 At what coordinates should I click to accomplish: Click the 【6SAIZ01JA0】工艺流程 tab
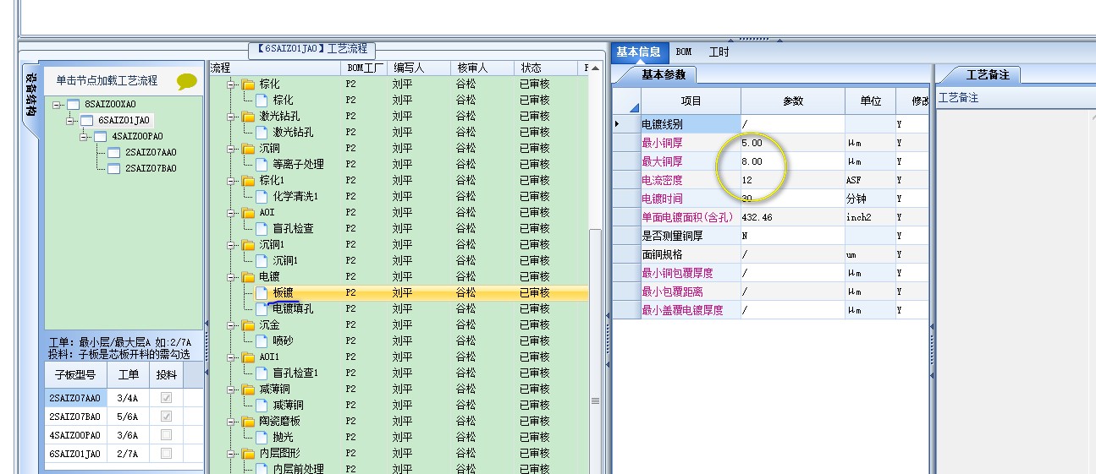click(312, 50)
